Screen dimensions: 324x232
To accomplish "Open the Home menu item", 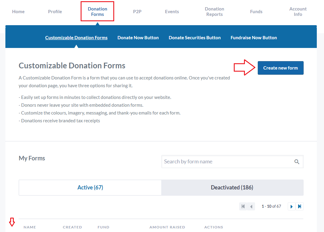I will tap(18, 12).
